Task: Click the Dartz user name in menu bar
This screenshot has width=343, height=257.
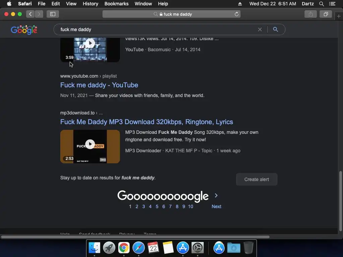Action: 307,4
